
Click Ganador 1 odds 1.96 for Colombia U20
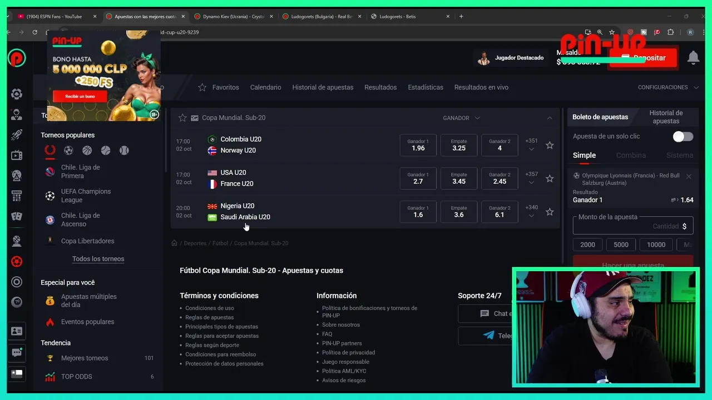(418, 145)
